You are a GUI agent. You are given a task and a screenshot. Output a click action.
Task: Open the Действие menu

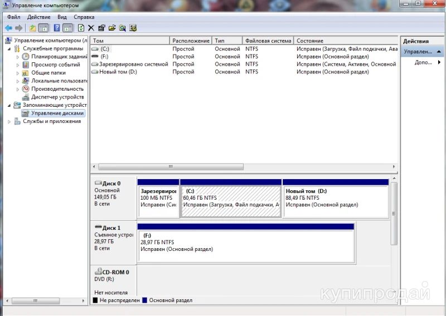tap(38, 17)
